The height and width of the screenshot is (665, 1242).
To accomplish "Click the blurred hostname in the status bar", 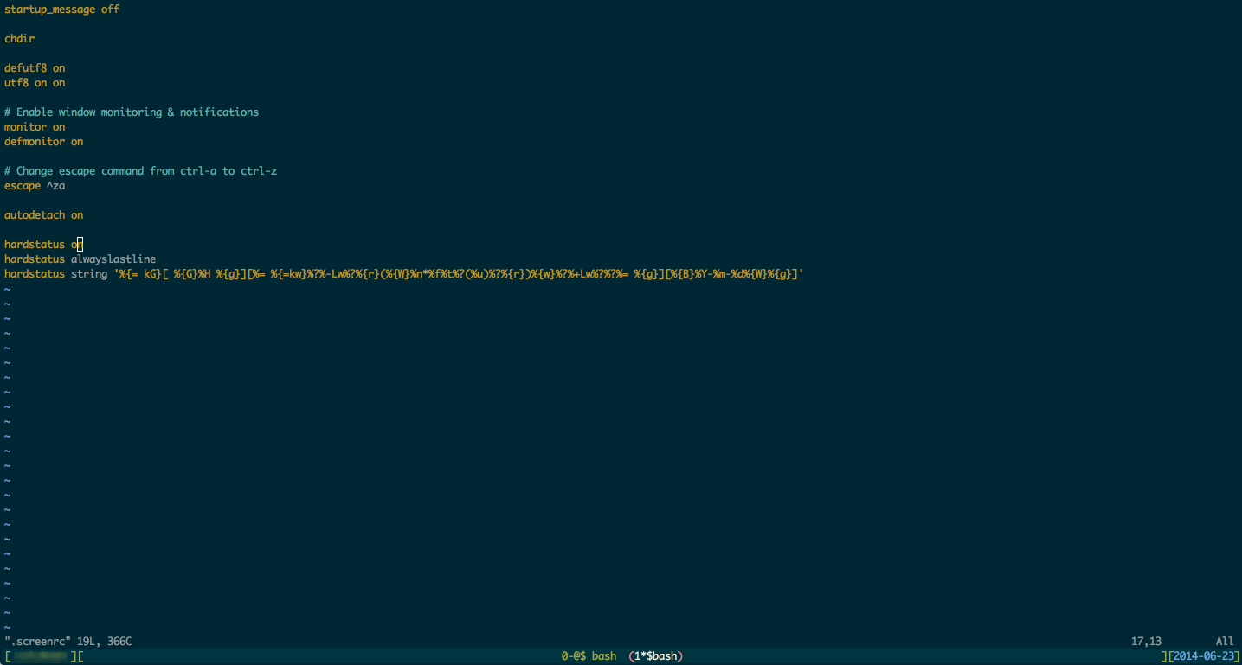I will (x=40, y=656).
